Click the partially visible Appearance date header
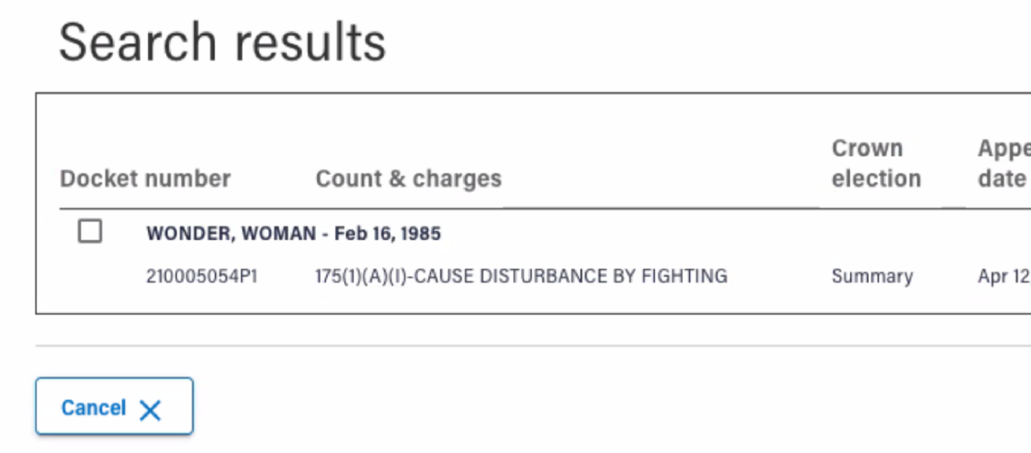The image size is (1031, 453). 1004,163
